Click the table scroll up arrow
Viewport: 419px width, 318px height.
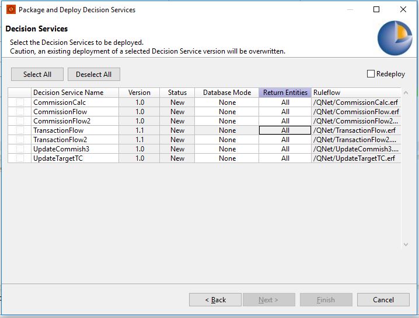tap(406, 93)
